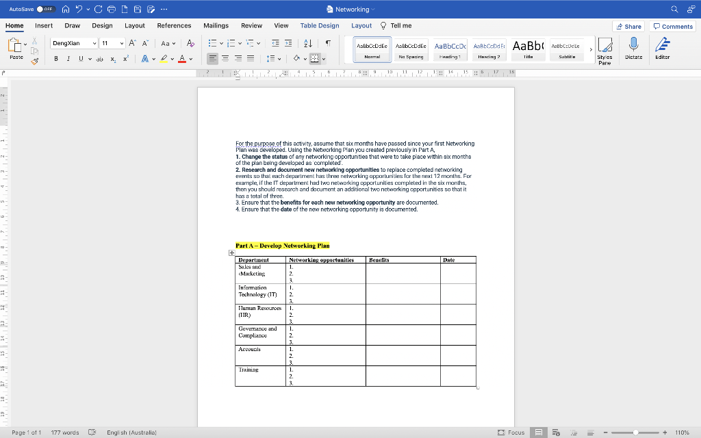
Task: Open the Styles Pane
Action: [x=605, y=51]
